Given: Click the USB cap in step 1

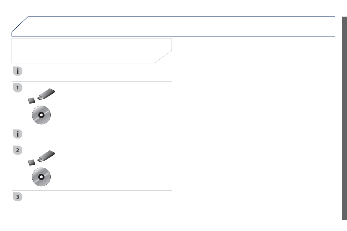Looking at the screenshot, I should 31,101.
